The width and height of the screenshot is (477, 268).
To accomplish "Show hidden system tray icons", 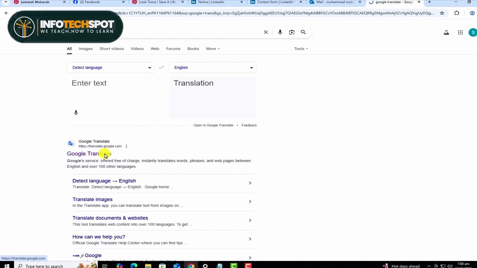I will click(429, 266).
